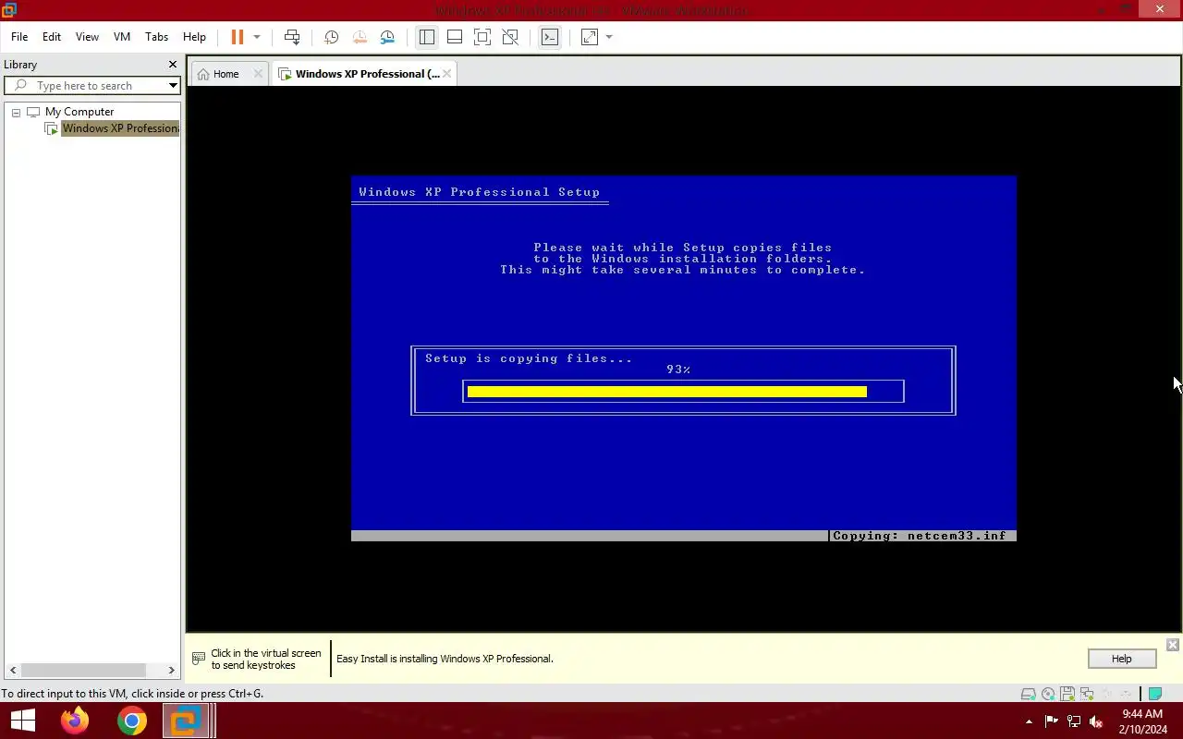Close the Windows XP Professional tab
Viewport: 1183px width, 739px height.
[x=447, y=74]
